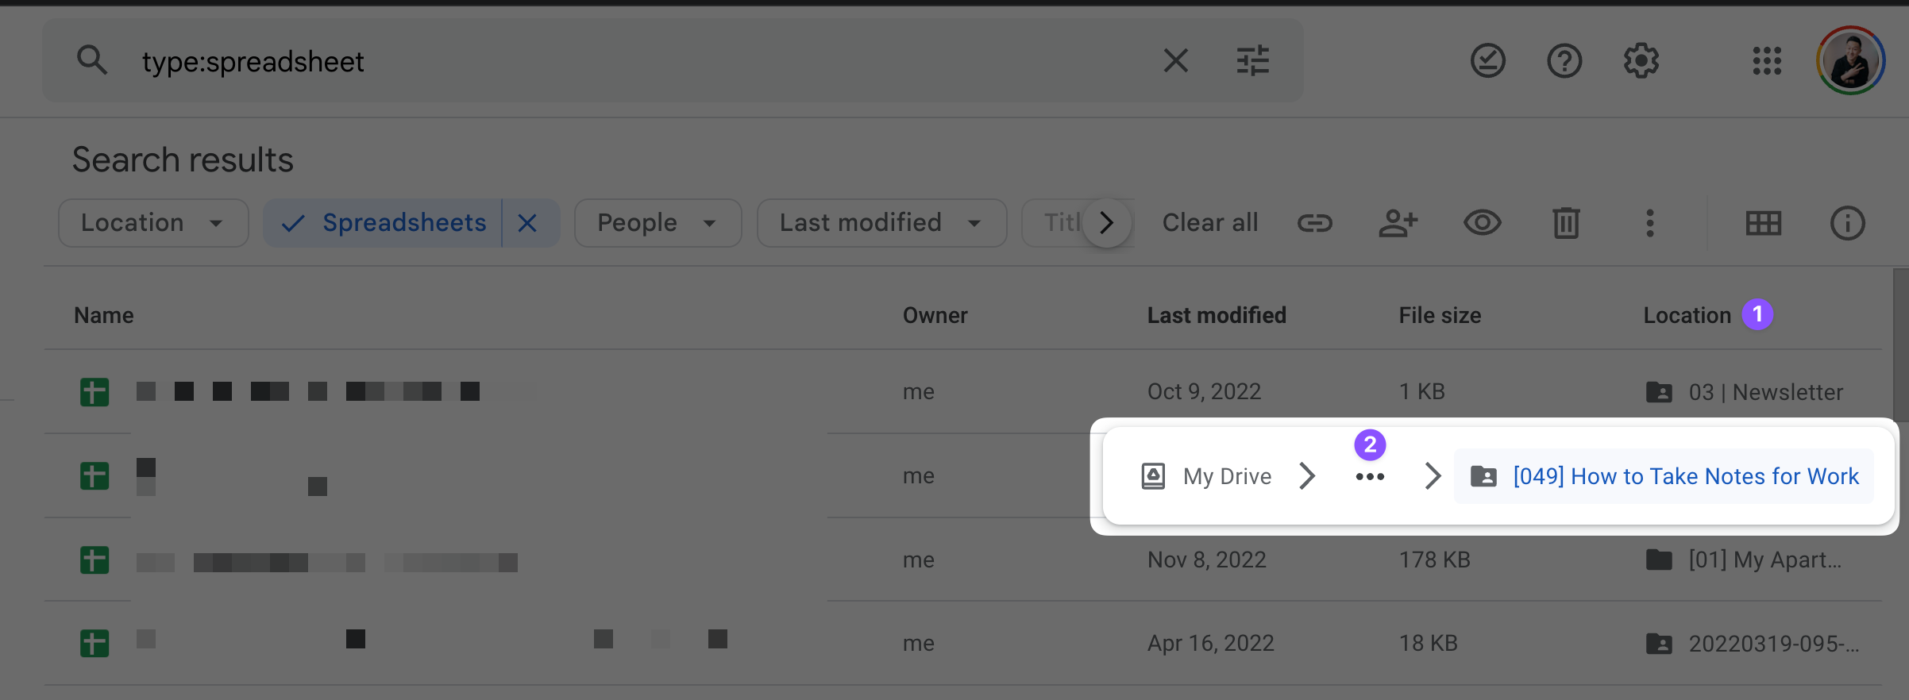Image resolution: width=1909 pixels, height=700 pixels.
Task: Remove the Spreadsheets filter chip
Action: [x=527, y=223]
